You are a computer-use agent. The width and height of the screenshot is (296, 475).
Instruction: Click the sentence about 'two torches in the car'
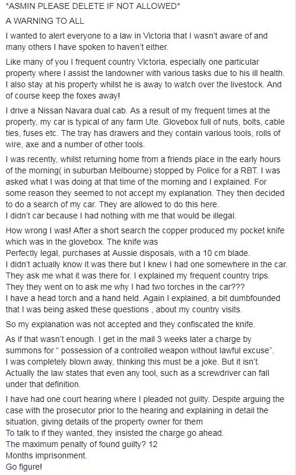(125, 287)
